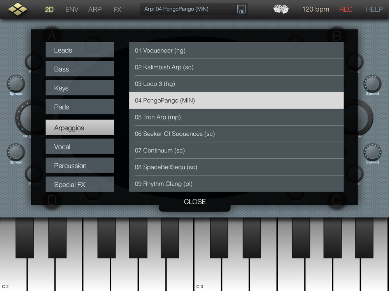This screenshot has height=291, width=389.
Task: Select the Keys category
Action: click(x=80, y=88)
